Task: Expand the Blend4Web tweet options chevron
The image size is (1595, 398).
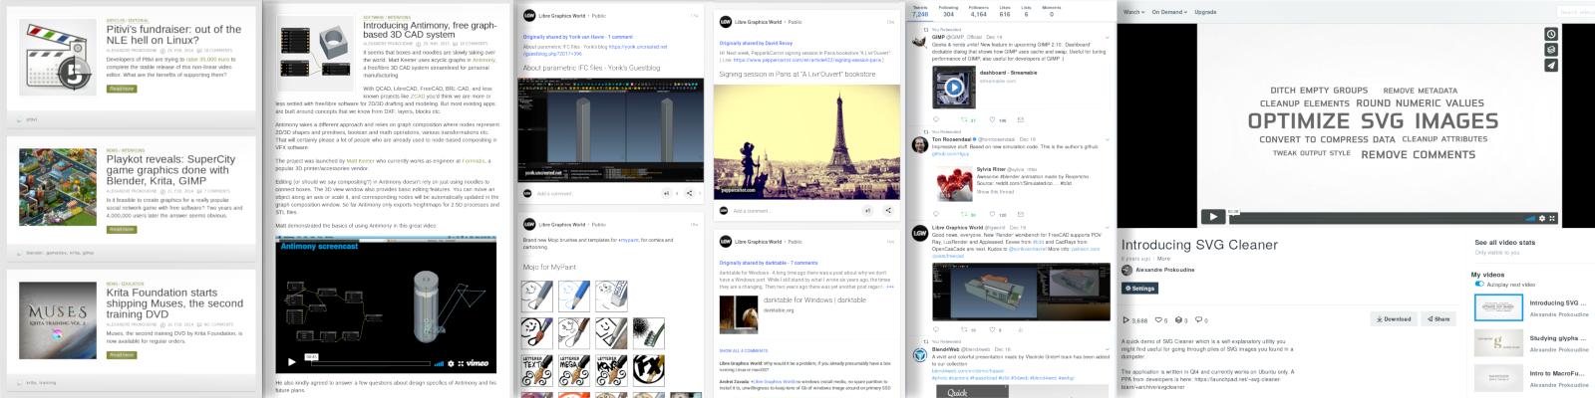Action: point(1107,349)
